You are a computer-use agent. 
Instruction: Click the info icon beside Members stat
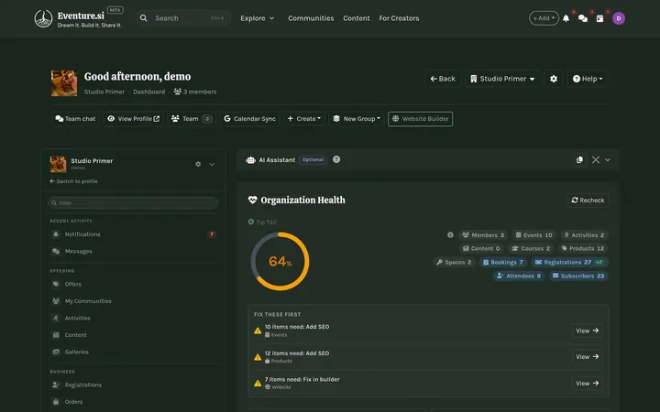pyautogui.click(x=450, y=235)
